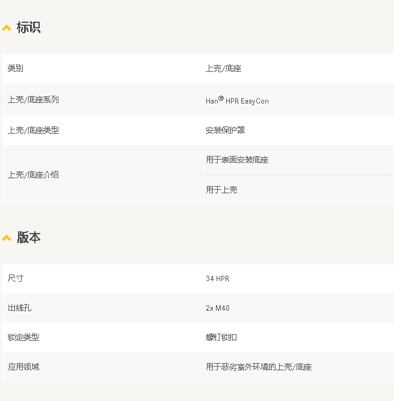Image resolution: width=394 pixels, height=401 pixels.
Task: Select the 出线孔 row label
Action: (x=19, y=308)
